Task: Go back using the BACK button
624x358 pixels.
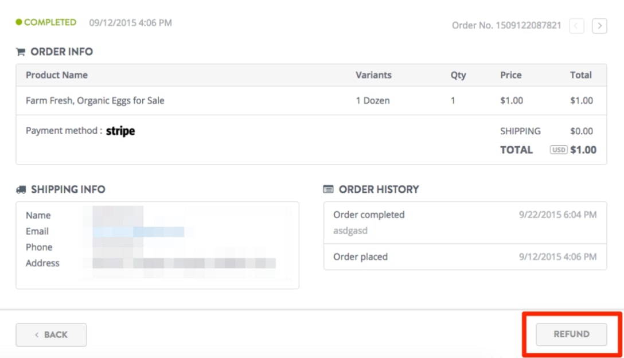Action: [51, 334]
